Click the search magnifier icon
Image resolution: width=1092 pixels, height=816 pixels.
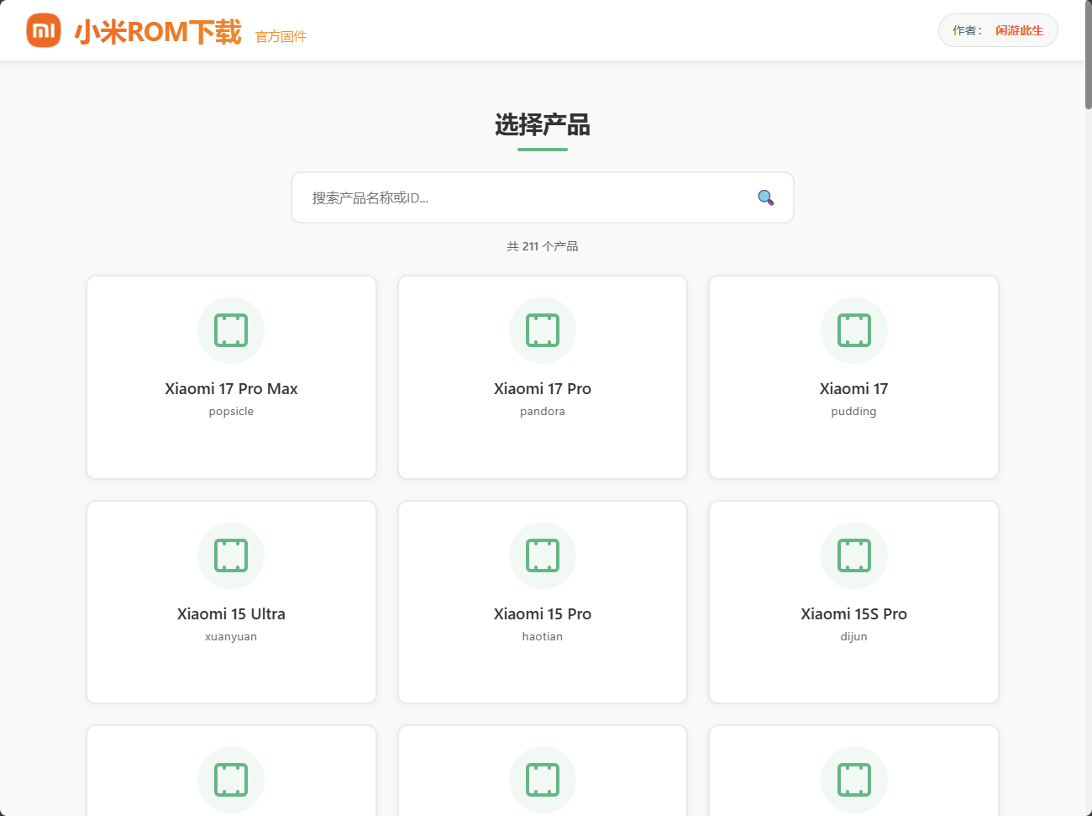coord(764,197)
